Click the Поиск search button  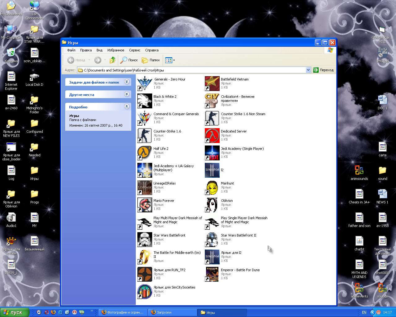click(x=129, y=60)
